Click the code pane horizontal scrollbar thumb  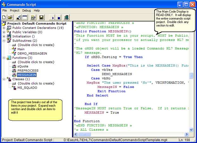point(84,135)
